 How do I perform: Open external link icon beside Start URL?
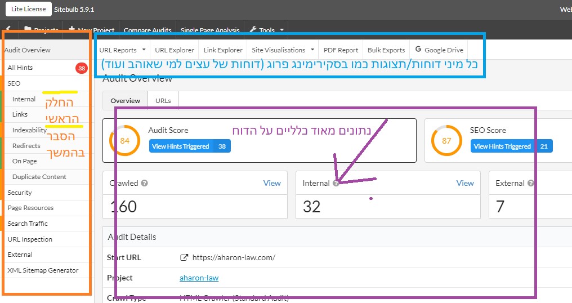pyautogui.click(x=184, y=257)
